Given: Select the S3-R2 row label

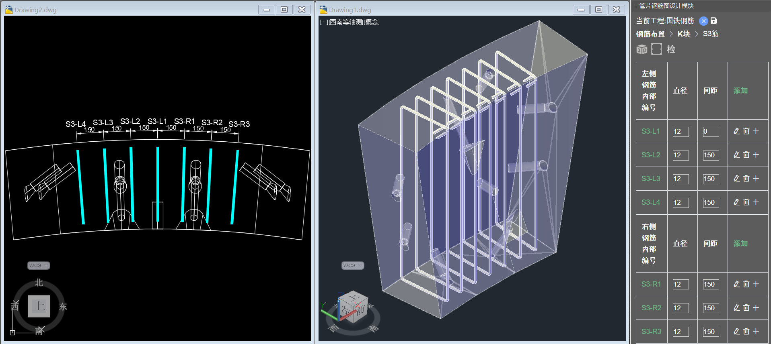Looking at the screenshot, I should (x=651, y=308).
